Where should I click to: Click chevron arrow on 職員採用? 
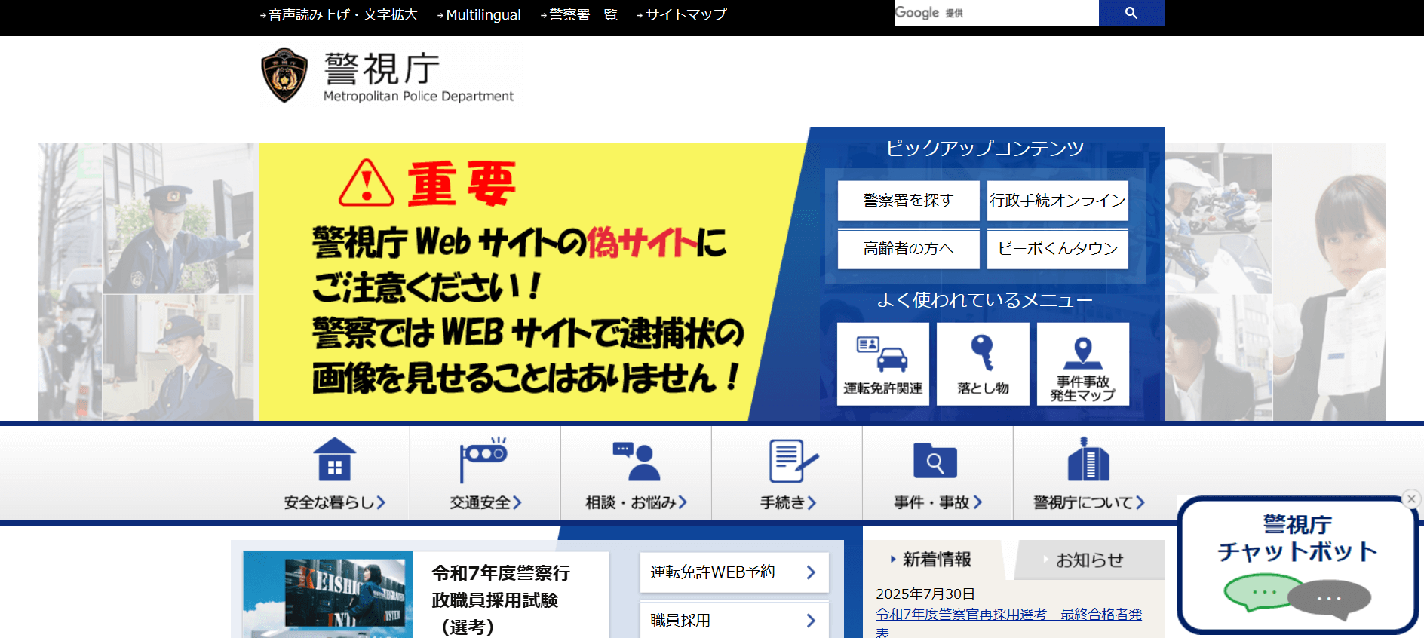811,621
